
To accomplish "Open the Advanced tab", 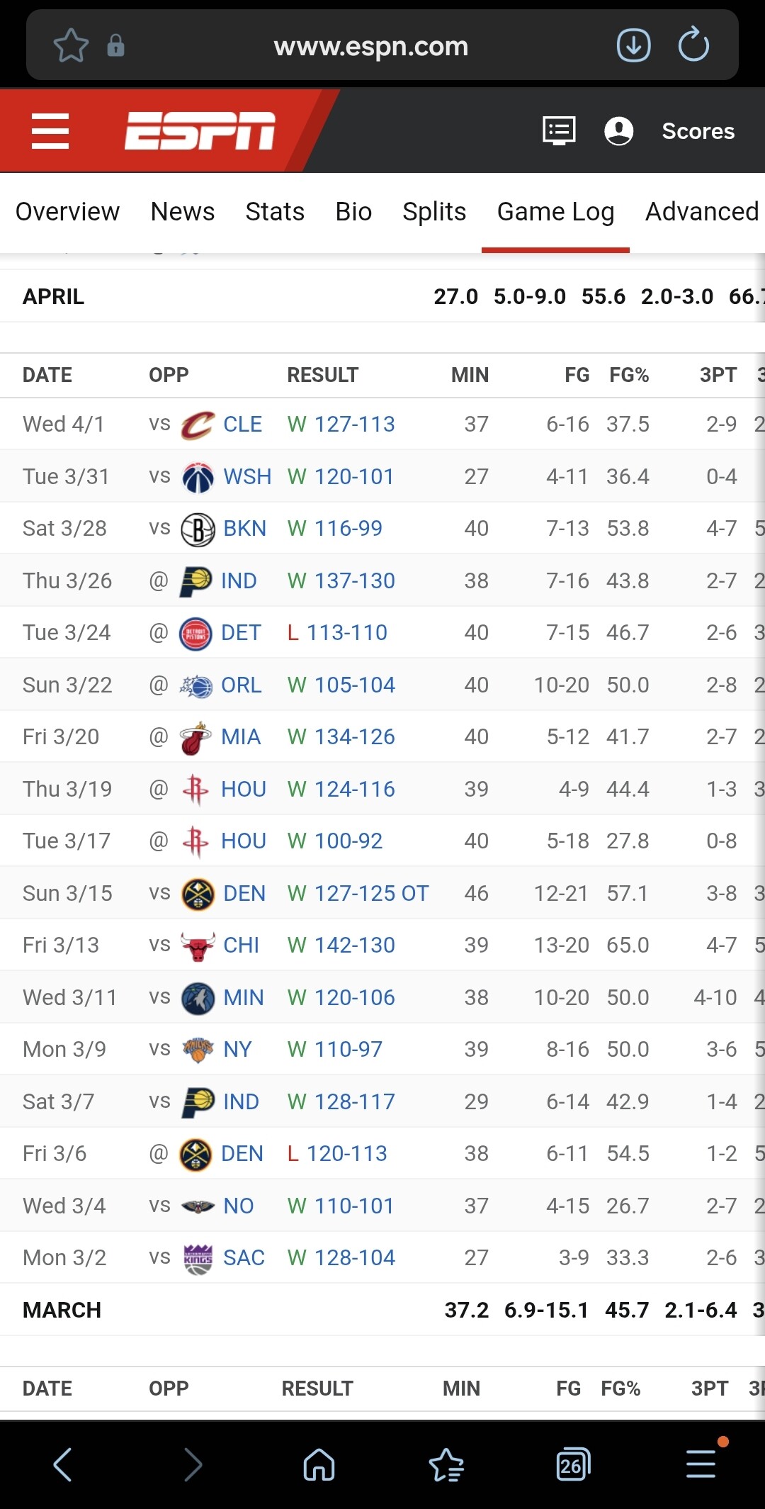I will point(701,212).
